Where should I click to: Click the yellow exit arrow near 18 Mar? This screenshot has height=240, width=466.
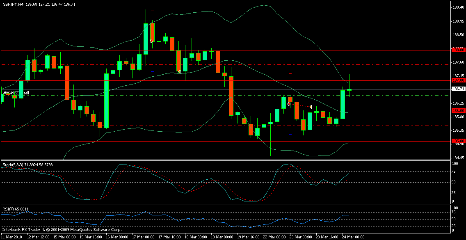[179, 71]
